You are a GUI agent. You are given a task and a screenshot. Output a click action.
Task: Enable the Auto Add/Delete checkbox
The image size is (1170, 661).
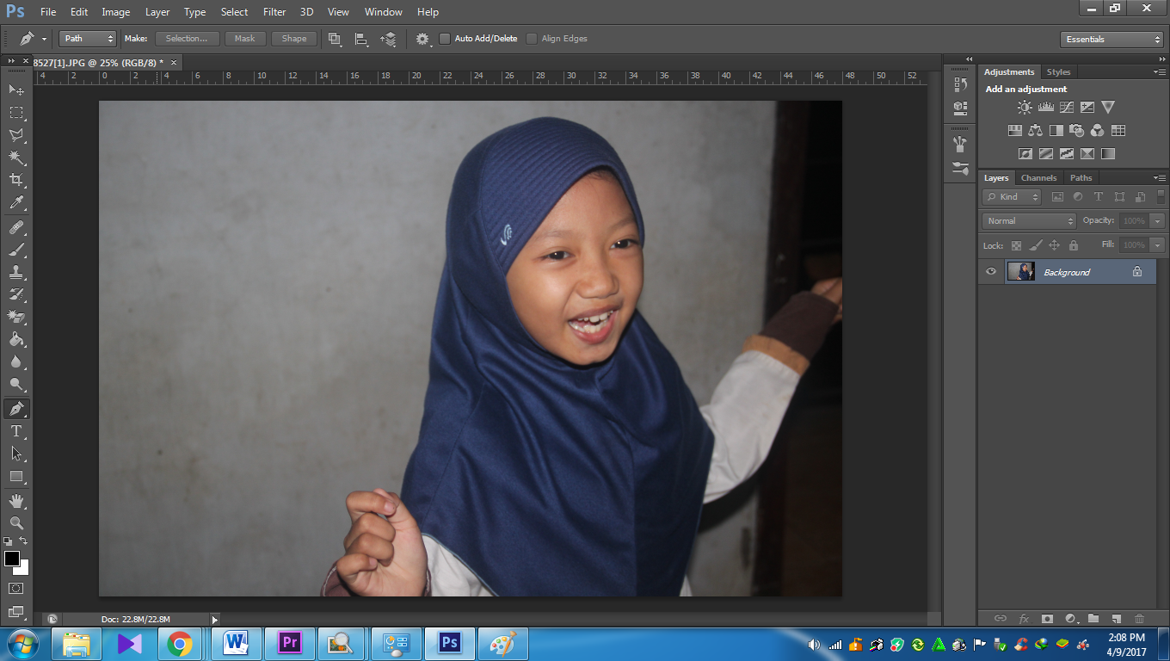coord(444,38)
